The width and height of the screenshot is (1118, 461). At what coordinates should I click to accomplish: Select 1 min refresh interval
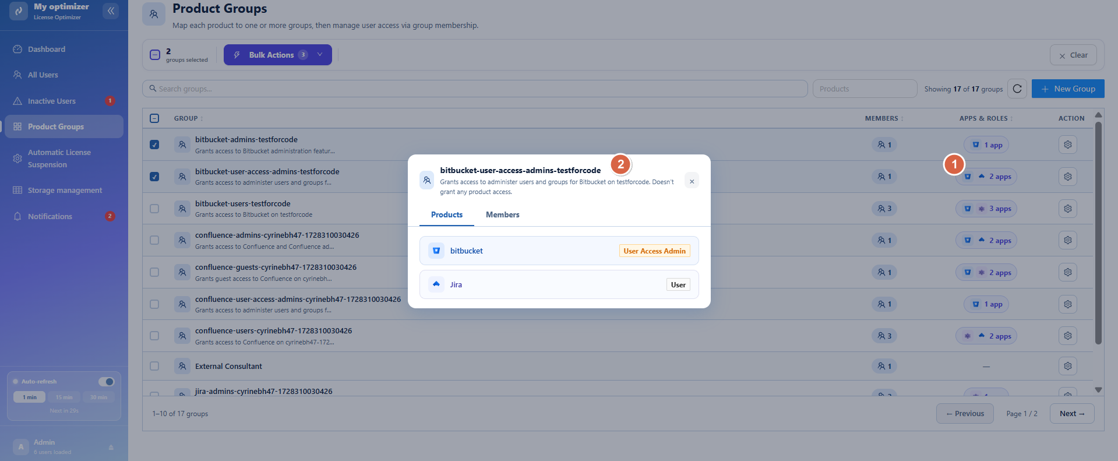tap(30, 397)
